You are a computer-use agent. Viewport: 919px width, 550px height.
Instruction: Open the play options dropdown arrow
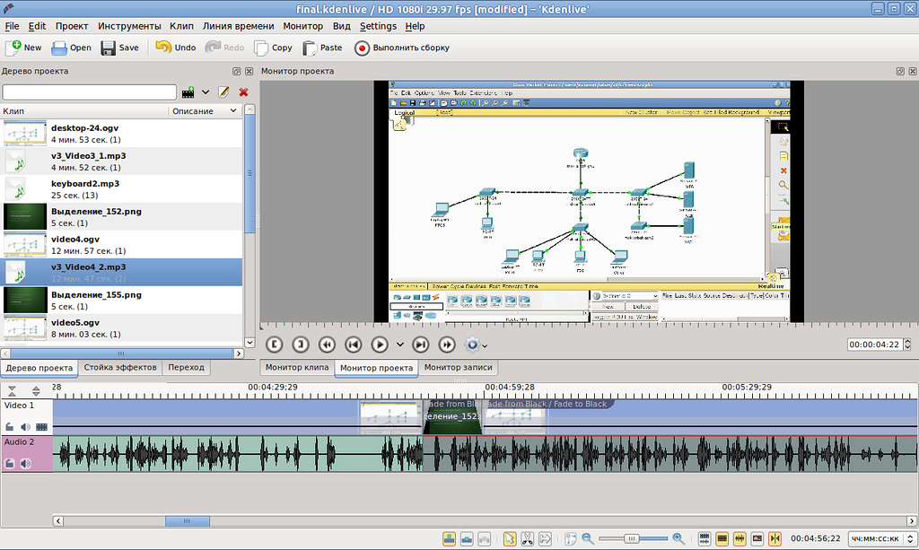pos(399,345)
